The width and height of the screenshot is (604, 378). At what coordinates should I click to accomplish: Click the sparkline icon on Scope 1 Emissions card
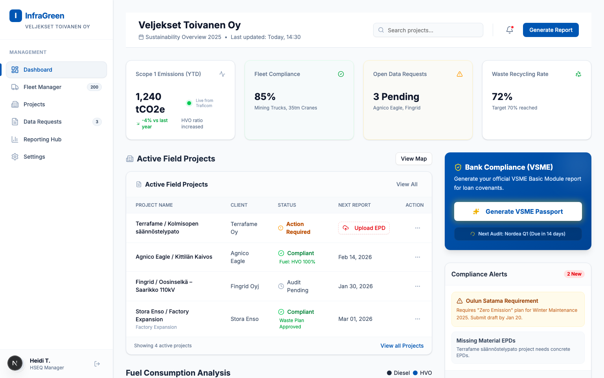click(x=222, y=74)
